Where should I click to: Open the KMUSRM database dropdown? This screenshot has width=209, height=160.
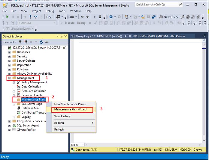pyautogui.click(x=55, y=23)
